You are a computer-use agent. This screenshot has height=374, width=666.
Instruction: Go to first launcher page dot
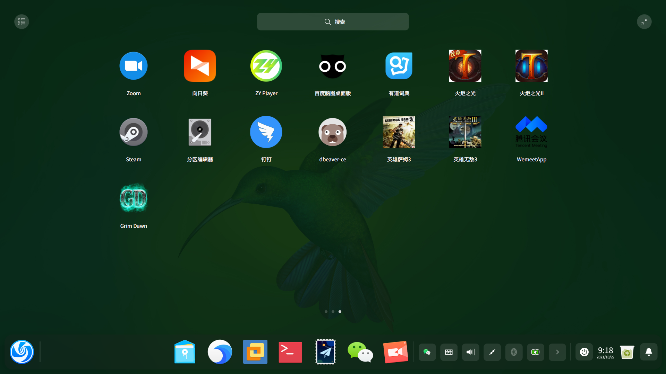pos(326,312)
